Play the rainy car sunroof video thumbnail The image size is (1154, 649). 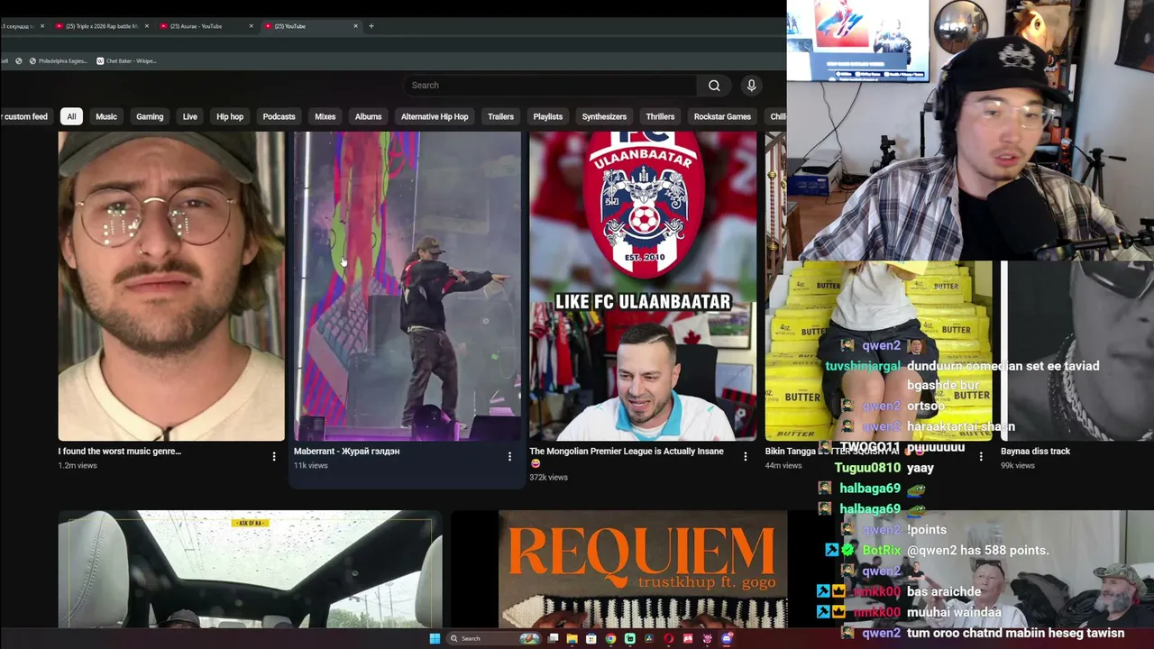click(x=250, y=570)
